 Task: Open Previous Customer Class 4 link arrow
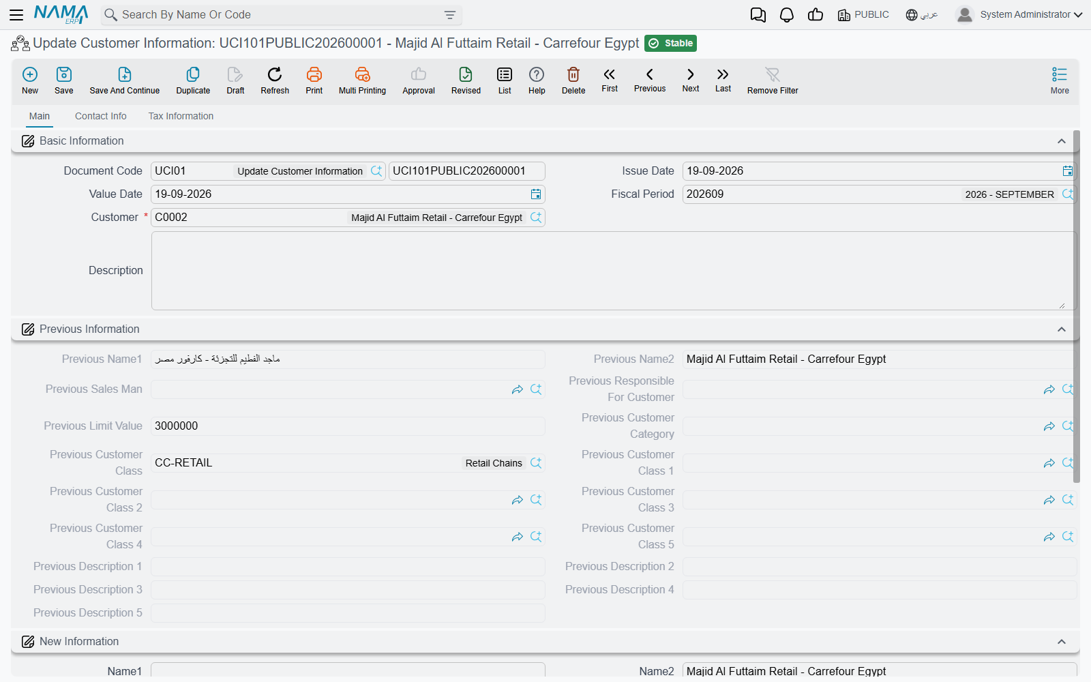(x=518, y=537)
